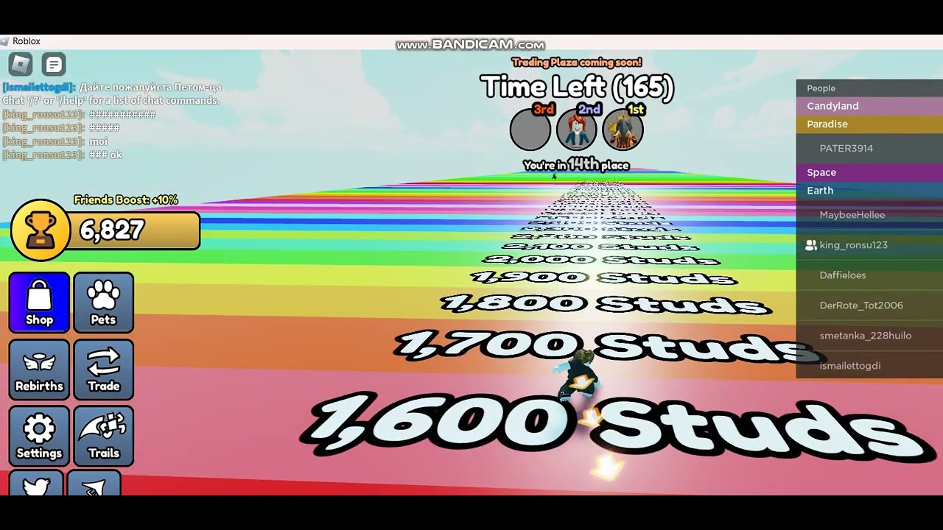Screen dimensions: 943x530
Task: Select the 2nd place player avatar
Action: (x=576, y=129)
